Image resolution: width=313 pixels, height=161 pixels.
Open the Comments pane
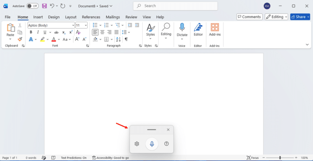click(x=249, y=17)
